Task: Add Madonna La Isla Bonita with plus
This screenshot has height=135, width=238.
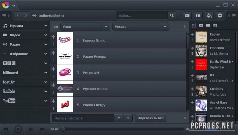Action: [x=192, y=48]
